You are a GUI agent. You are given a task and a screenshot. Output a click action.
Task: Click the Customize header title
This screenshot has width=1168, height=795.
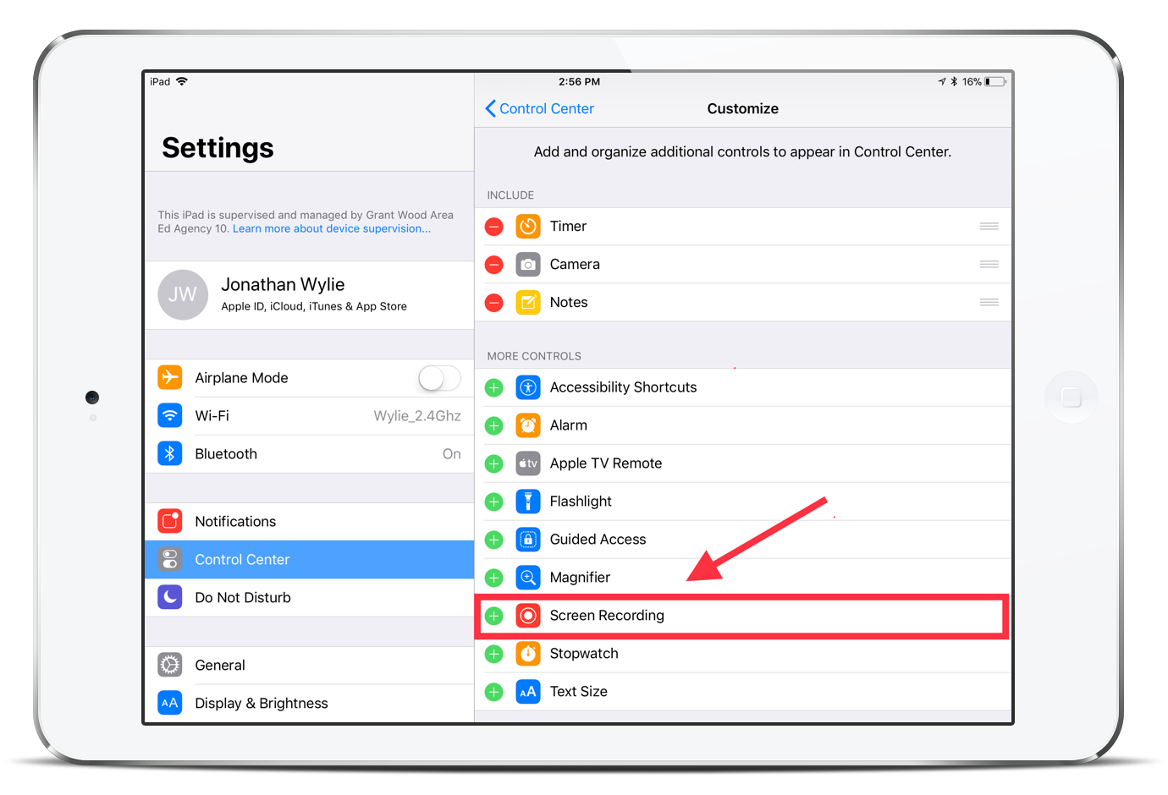click(742, 108)
